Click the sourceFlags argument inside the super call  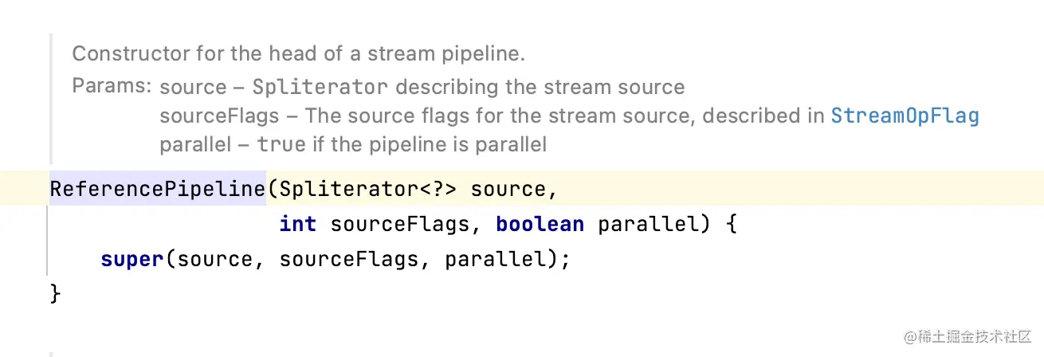[x=348, y=260]
